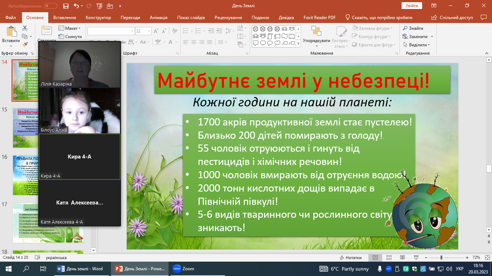Image resolution: width=492 pixels, height=276 pixels.
Task: Click the Windows Start button
Action: (x=8, y=268)
